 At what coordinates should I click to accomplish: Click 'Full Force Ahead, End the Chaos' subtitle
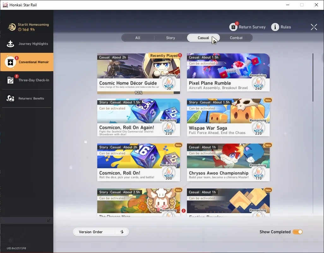(x=217, y=133)
